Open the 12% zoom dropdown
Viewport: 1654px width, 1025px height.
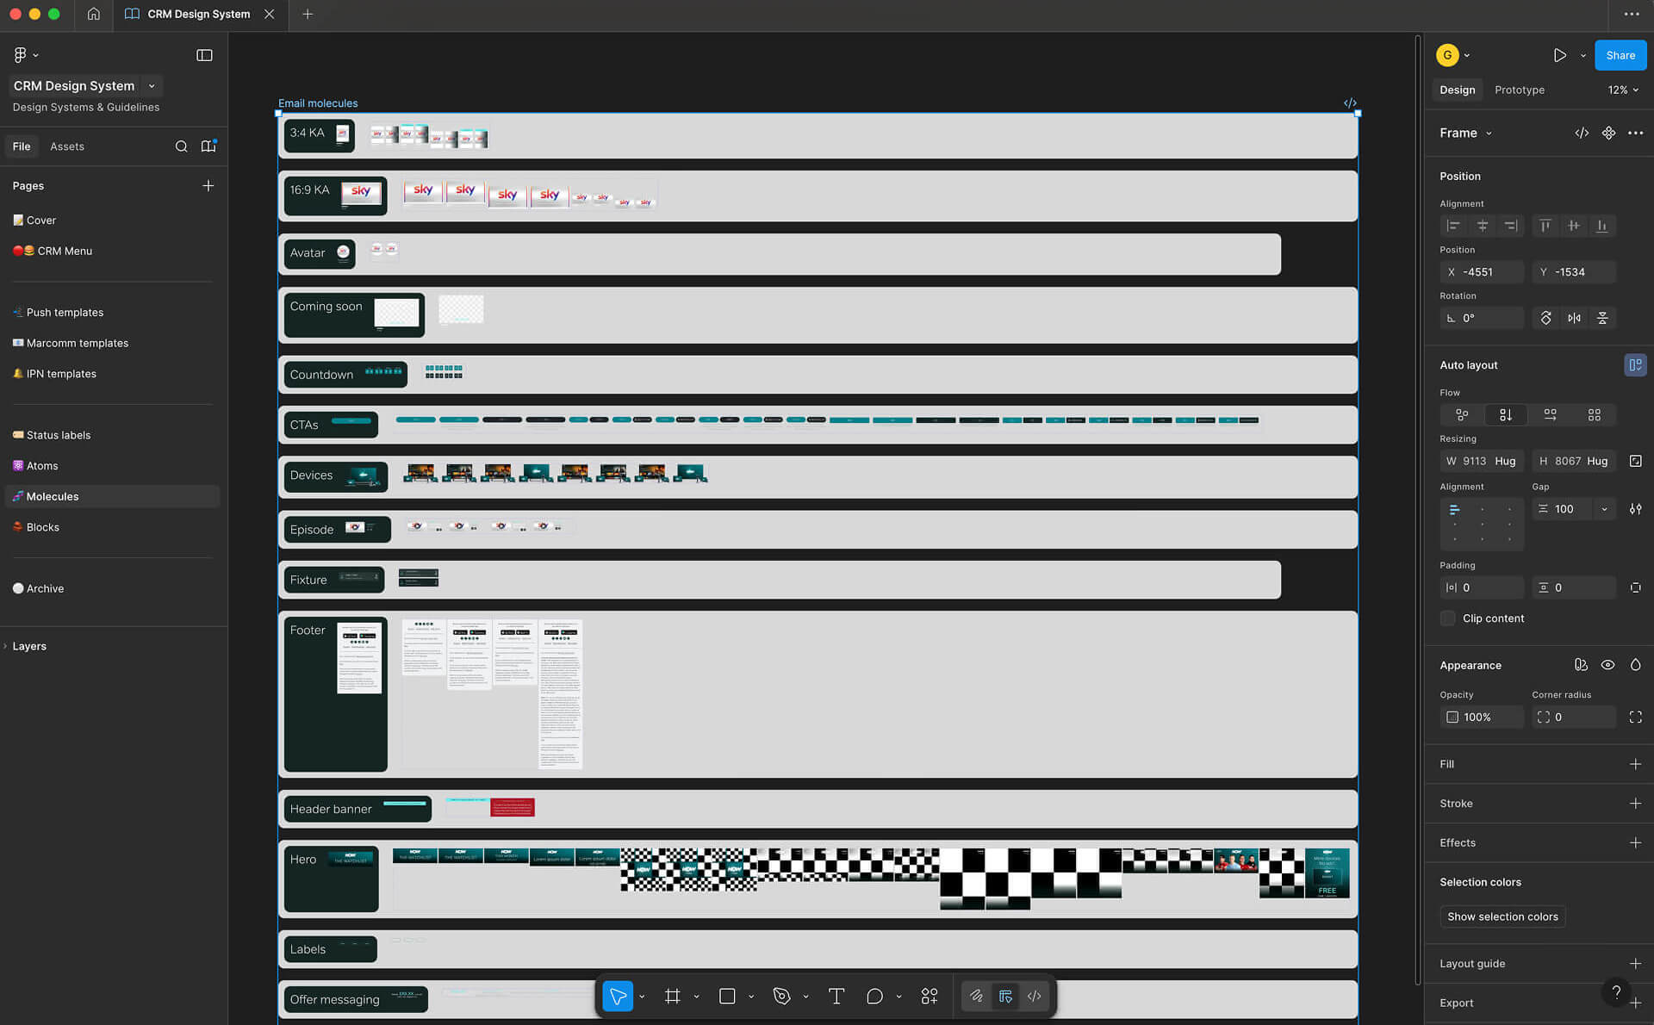(x=1623, y=90)
